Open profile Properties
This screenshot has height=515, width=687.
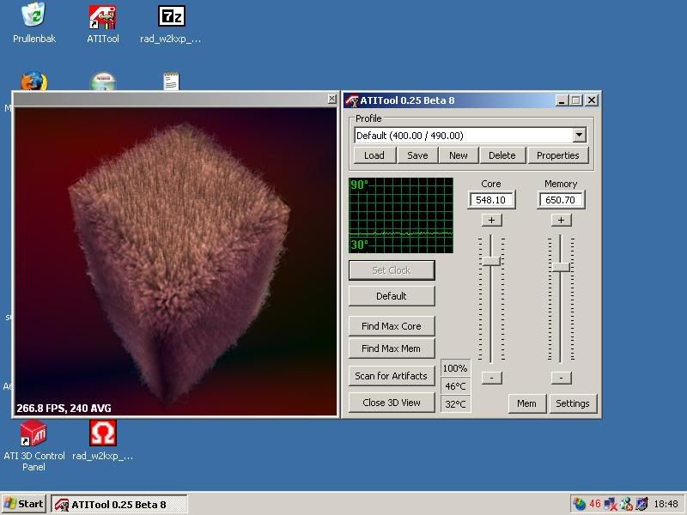tap(557, 155)
